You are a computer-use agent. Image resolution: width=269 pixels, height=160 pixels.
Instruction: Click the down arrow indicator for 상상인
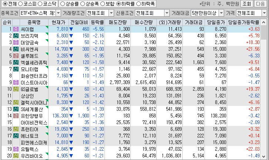pyautogui.click(x=71, y=96)
